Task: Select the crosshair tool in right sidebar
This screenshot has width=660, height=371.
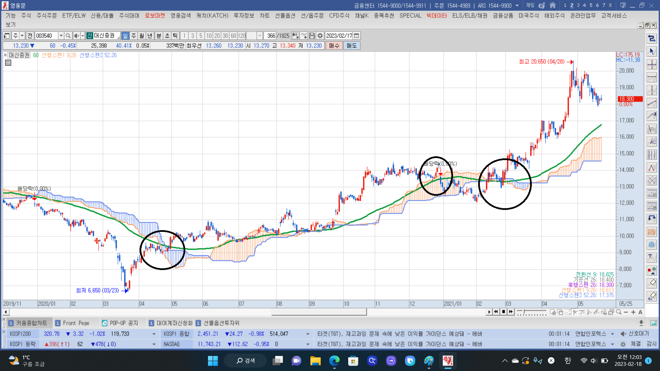Action: [x=652, y=65]
